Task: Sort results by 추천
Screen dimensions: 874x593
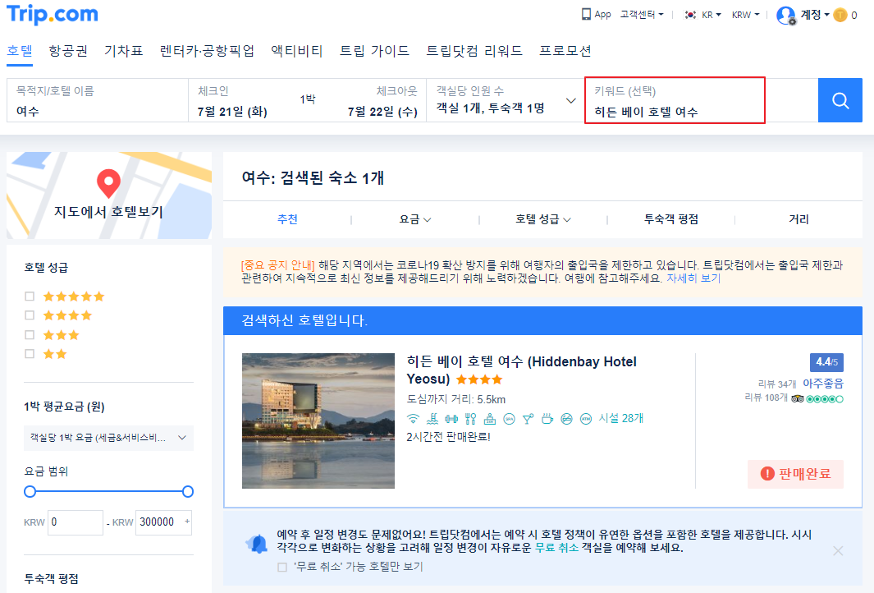Action: (x=287, y=219)
